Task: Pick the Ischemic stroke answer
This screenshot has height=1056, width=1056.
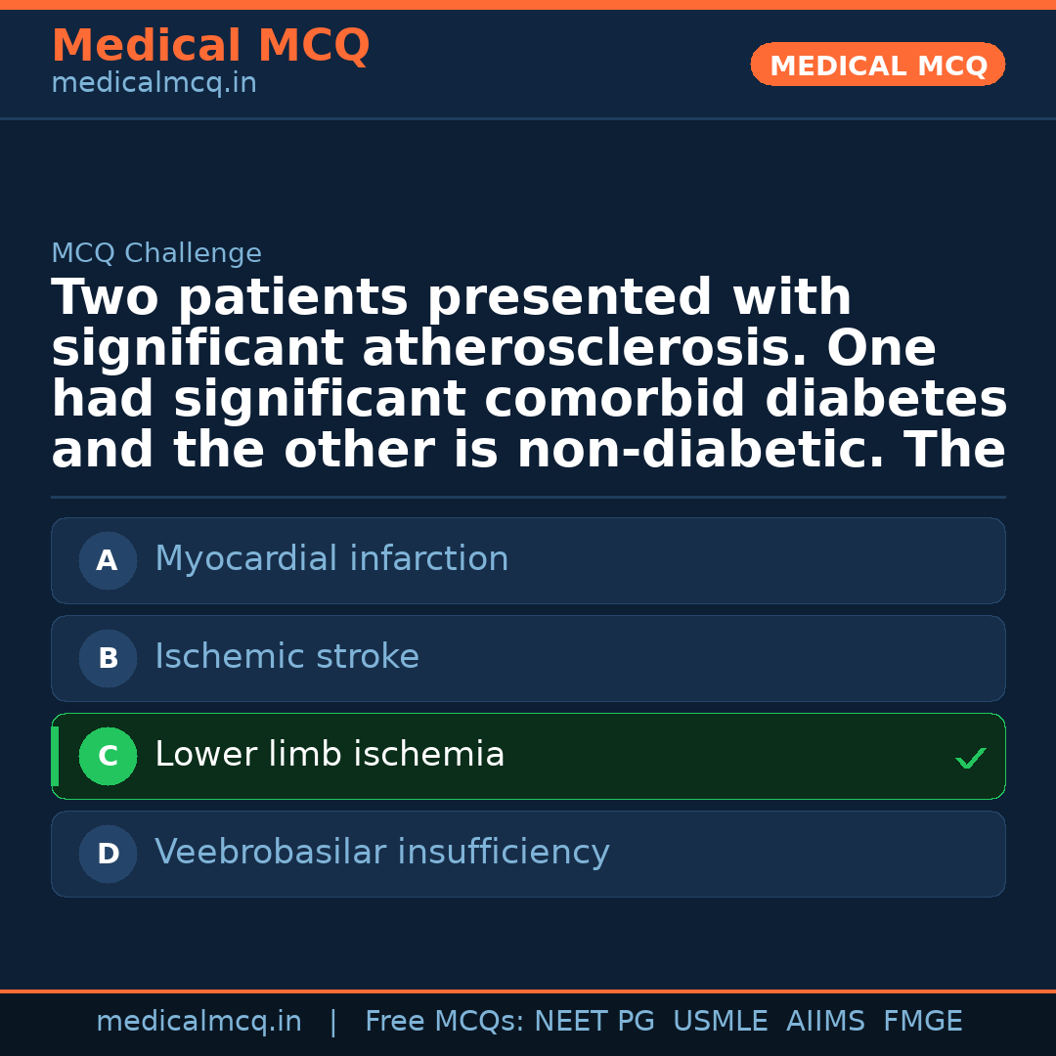Action: [x=286, y=657]
